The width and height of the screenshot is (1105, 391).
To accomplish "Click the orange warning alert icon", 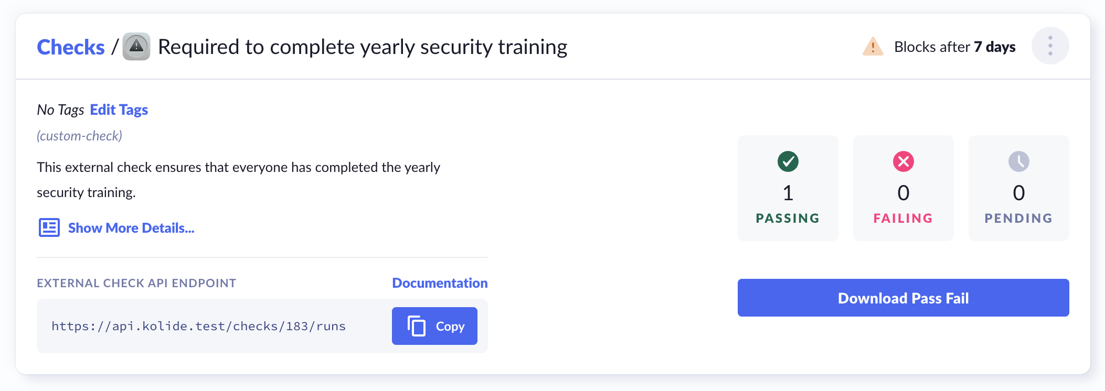I will pos(873,47).
